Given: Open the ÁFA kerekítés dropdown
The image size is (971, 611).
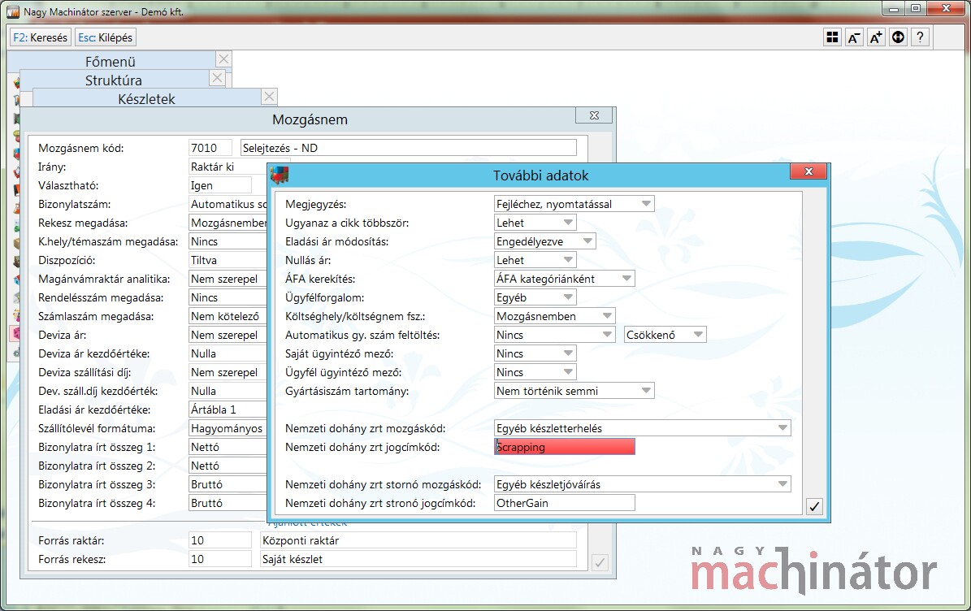Looking at the screenshot, I should [564, 279].
